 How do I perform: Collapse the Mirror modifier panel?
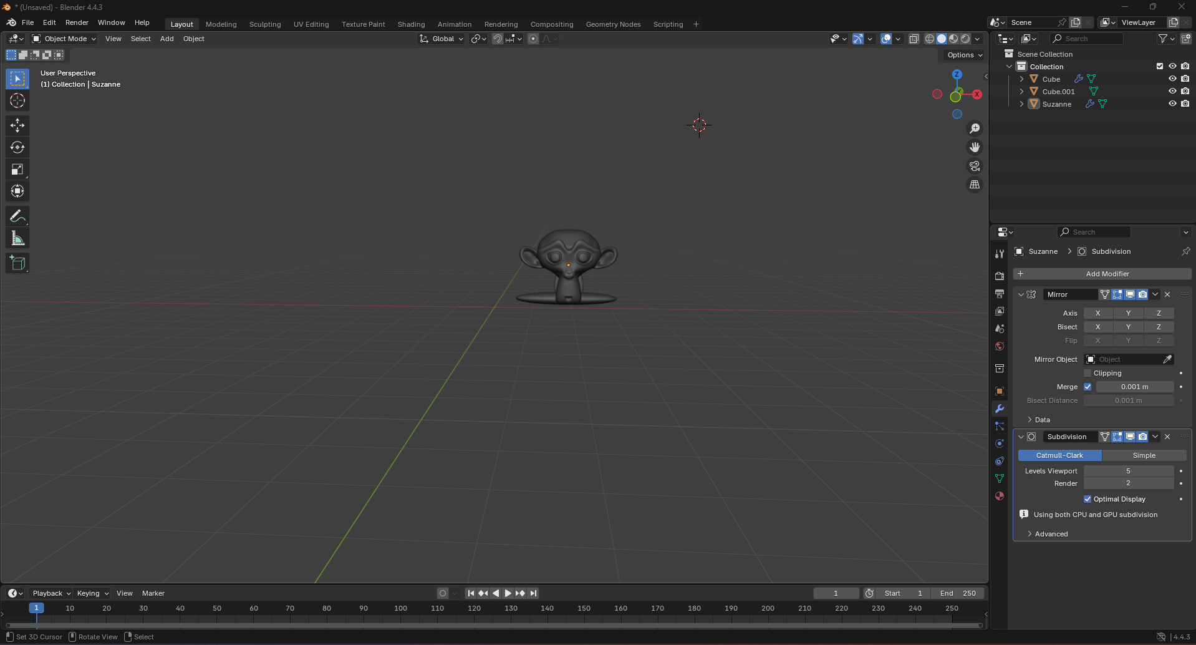coord(1021,294)
